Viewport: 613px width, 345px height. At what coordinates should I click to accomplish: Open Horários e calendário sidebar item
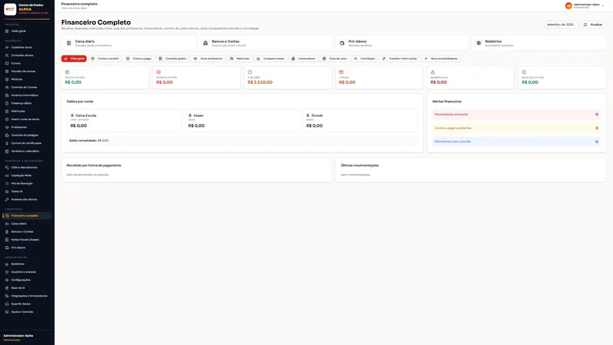coord(27,151)
